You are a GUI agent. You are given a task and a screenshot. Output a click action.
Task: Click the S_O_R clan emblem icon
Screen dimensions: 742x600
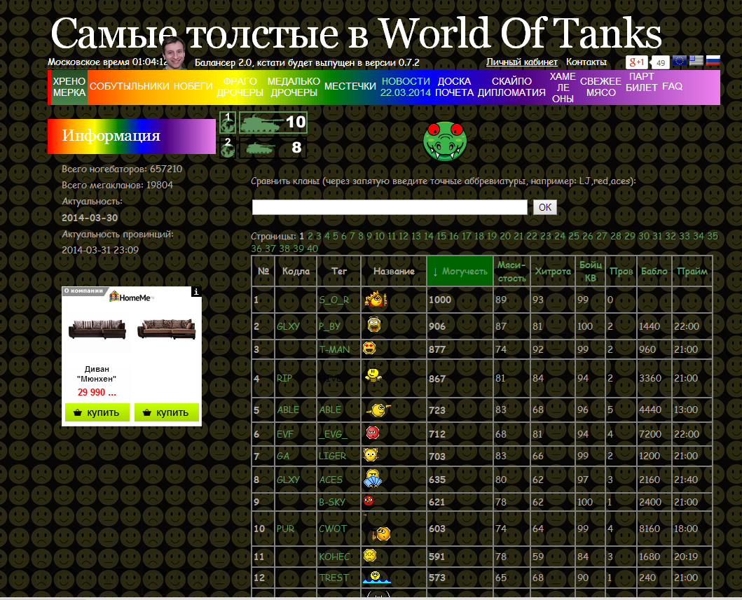(376, 299)
